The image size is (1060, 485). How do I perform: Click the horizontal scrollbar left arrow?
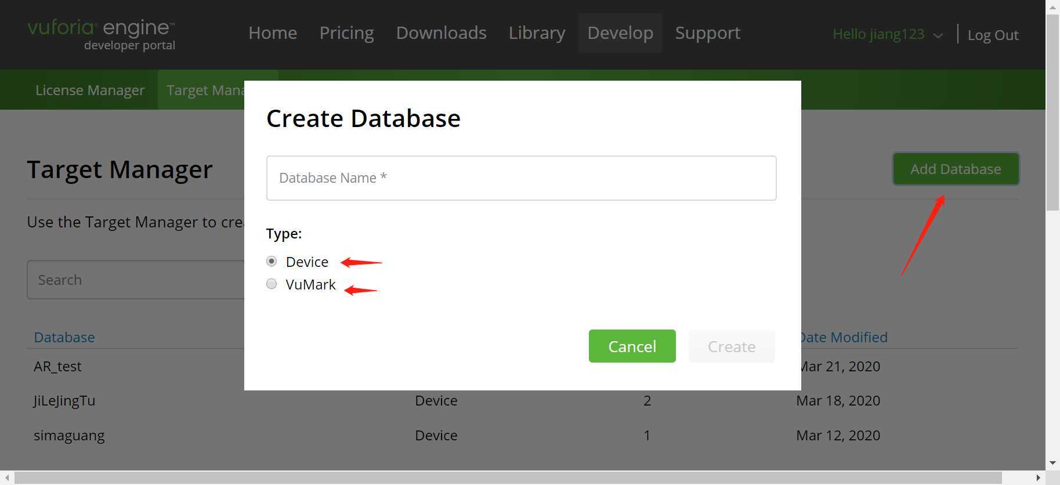coord(7,477)
